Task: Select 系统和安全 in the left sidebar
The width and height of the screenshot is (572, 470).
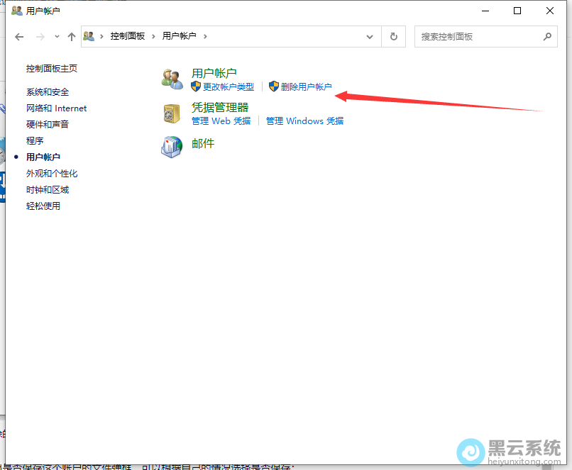Action: (48, 92)
